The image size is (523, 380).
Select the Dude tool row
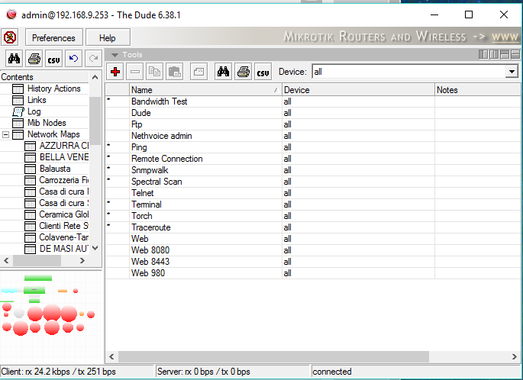[313, 113]
